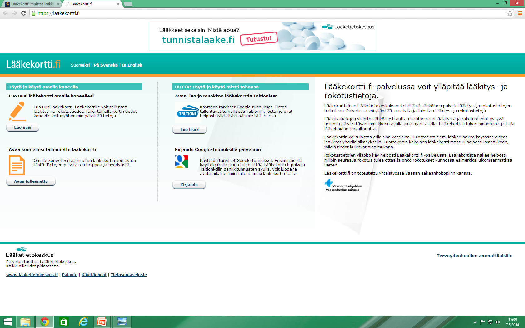This screenshot has width=525, height=328.
Task: Click the green SSL padlock icon
Action: (34, 13)
